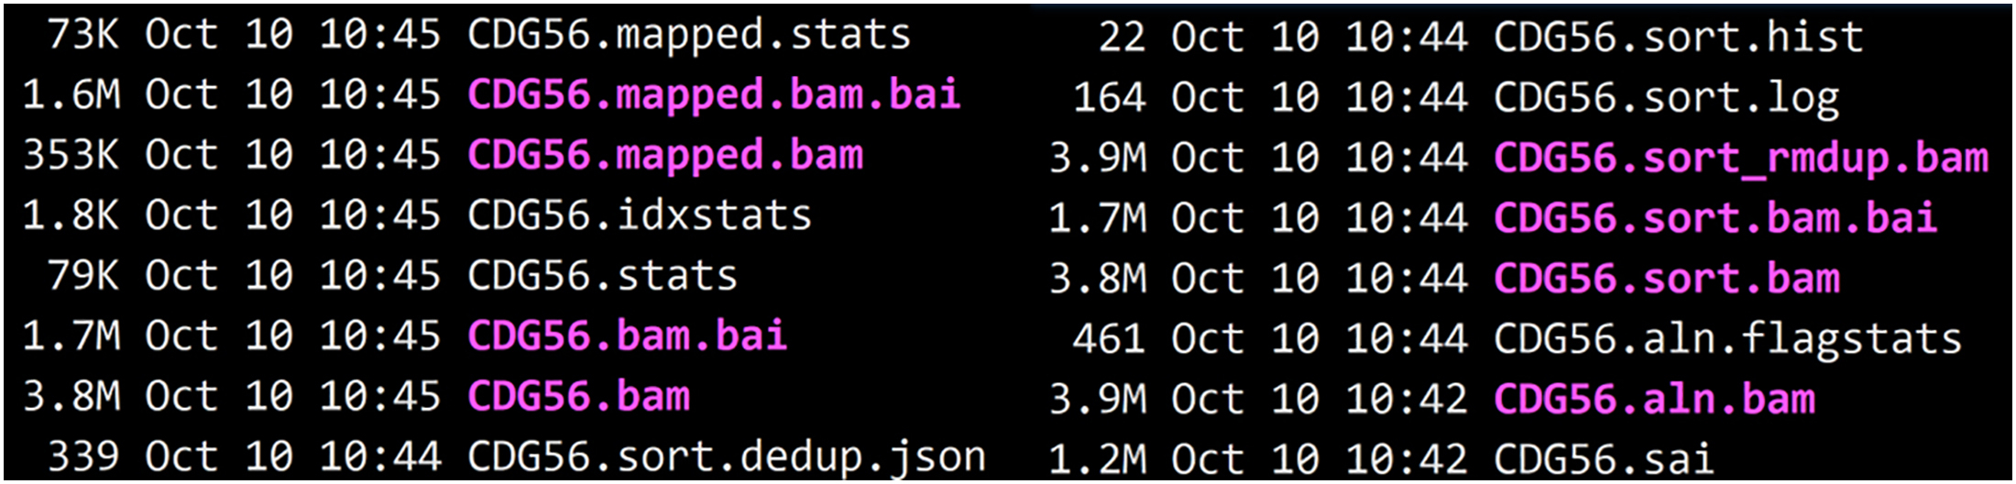Select the CDG56.sort.bam.bai file name
2016x484 pixels.
pos(1715,219)
